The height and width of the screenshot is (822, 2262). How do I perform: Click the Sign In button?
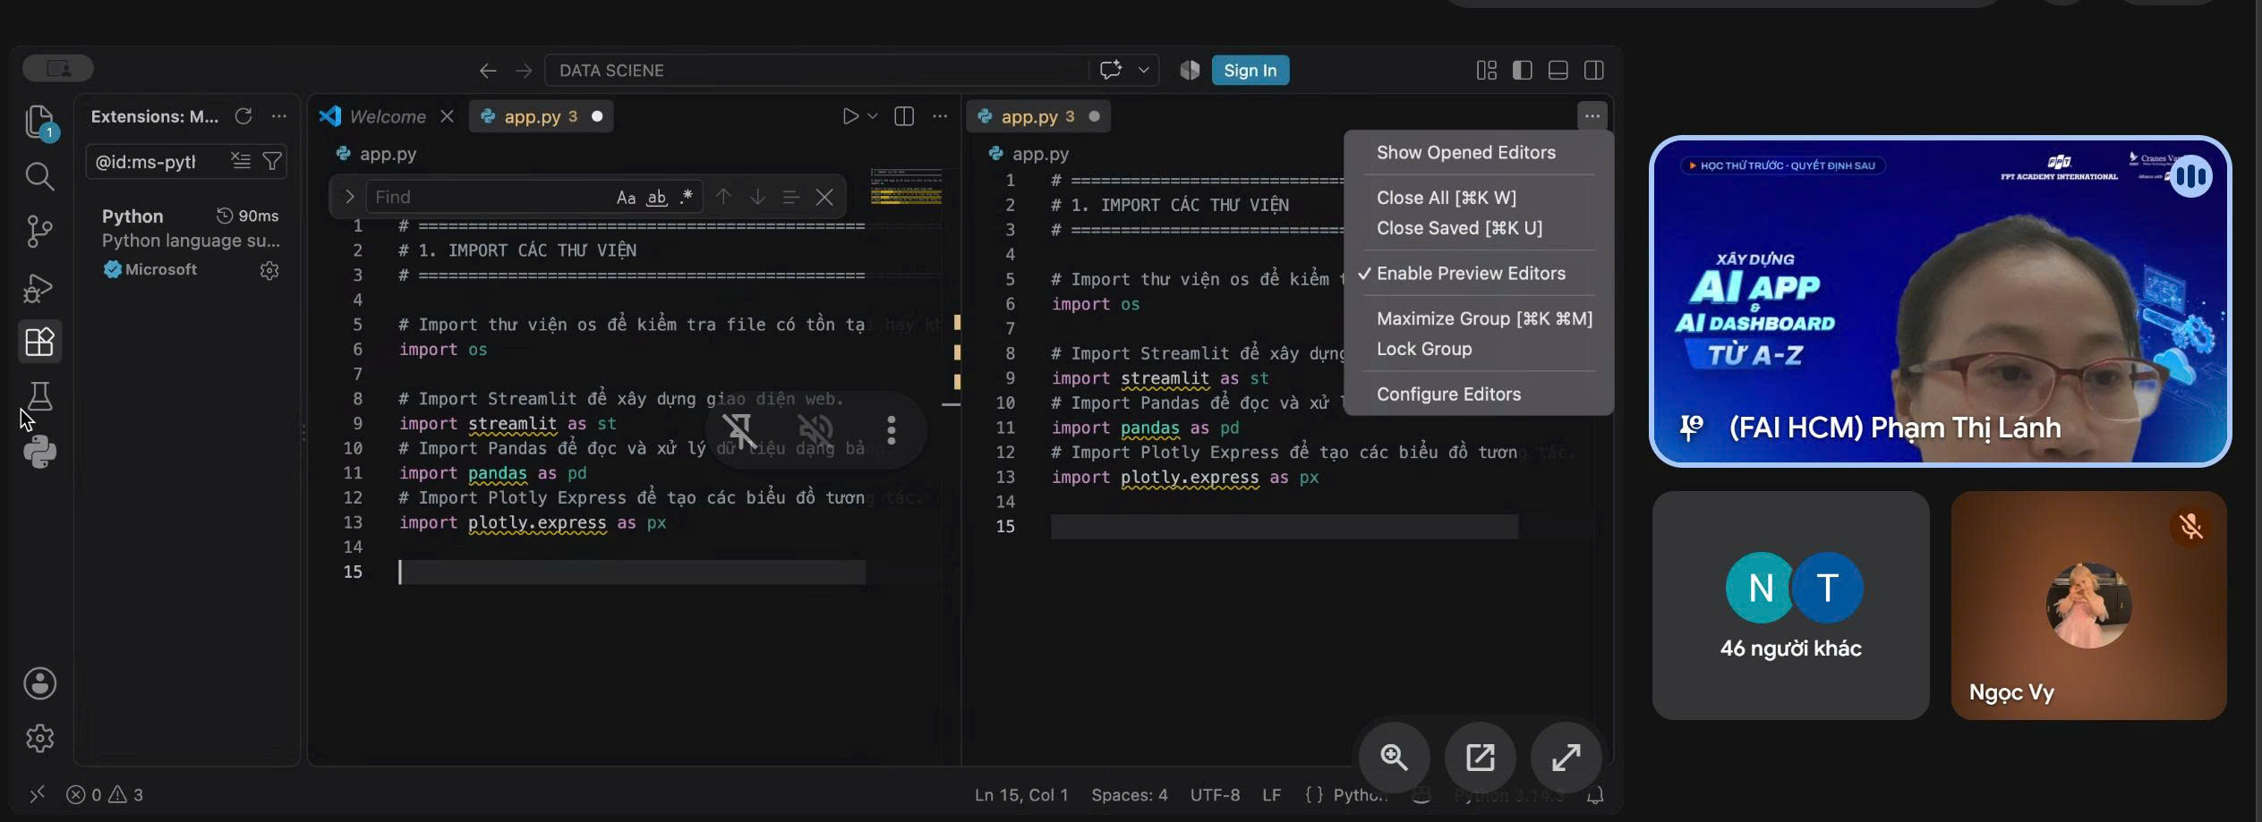1251,71
